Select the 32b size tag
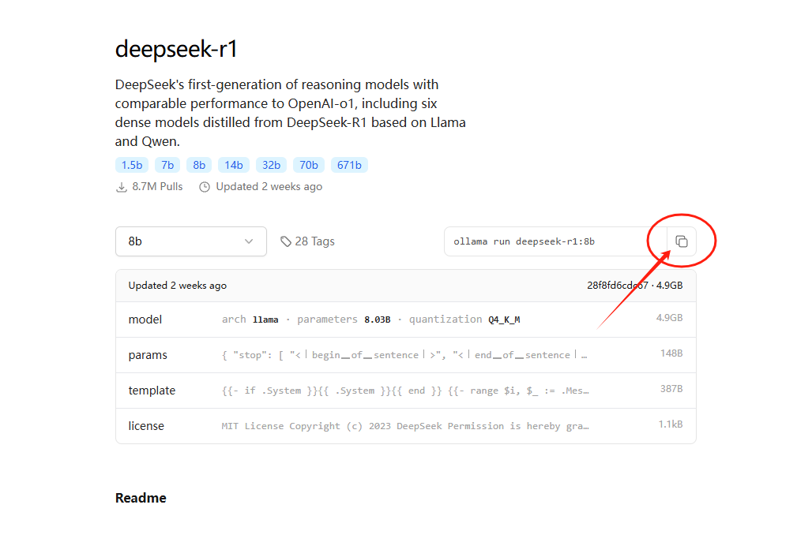 [x=271, y=165]
